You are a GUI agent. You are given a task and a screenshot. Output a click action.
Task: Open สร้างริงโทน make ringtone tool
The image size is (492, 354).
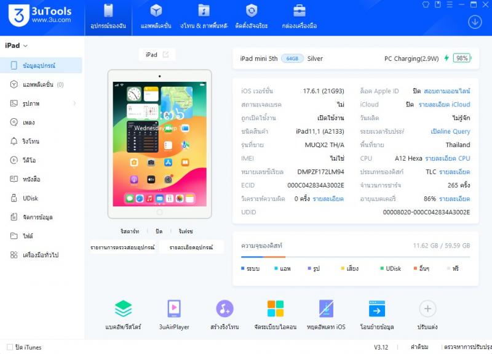[224, 315]
